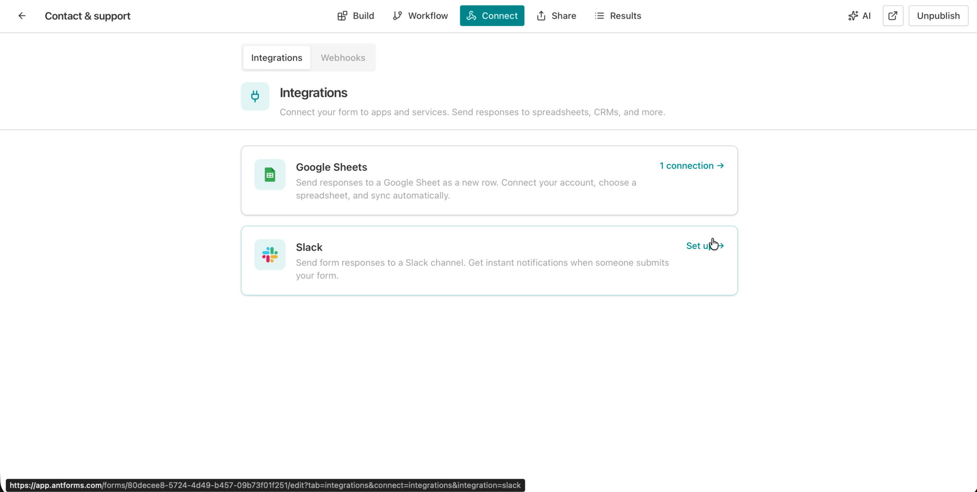Click the Connect tab icon
The height and width of the screenshot is (492, 977).
pyautogui.click(x=472, y=16)
